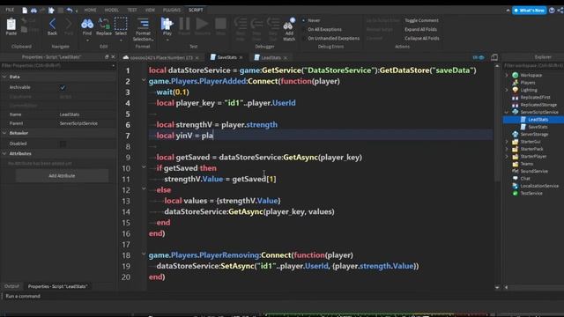
Task: Click the What's New button
Action: click(529, 11)
